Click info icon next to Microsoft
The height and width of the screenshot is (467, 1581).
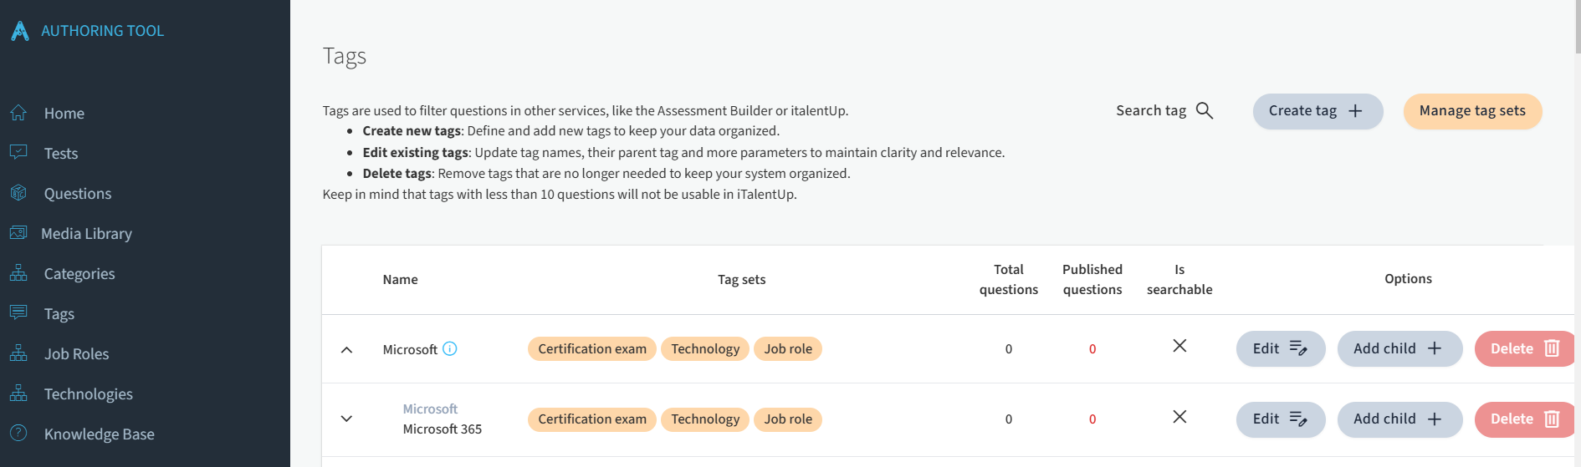450,348
